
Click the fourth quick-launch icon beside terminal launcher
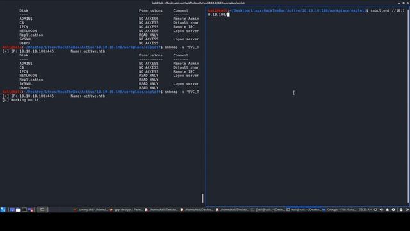(30, 210)
